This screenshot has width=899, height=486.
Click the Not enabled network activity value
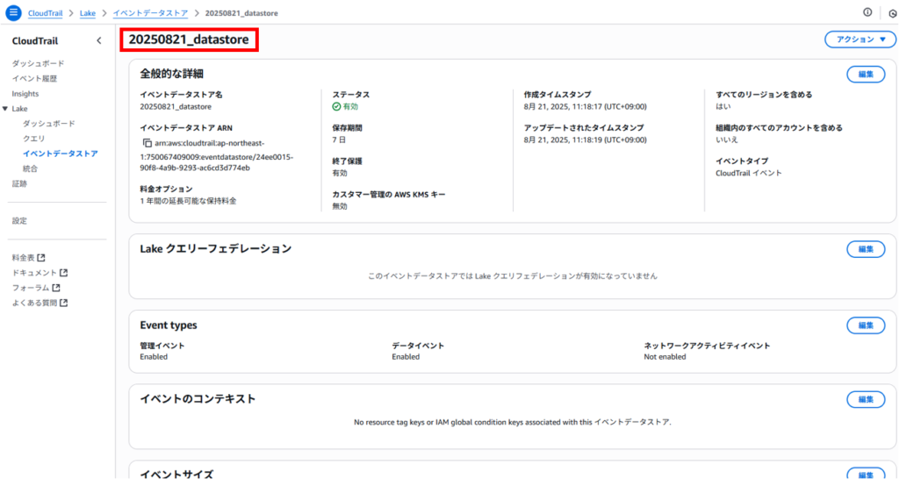click(665, 356)
